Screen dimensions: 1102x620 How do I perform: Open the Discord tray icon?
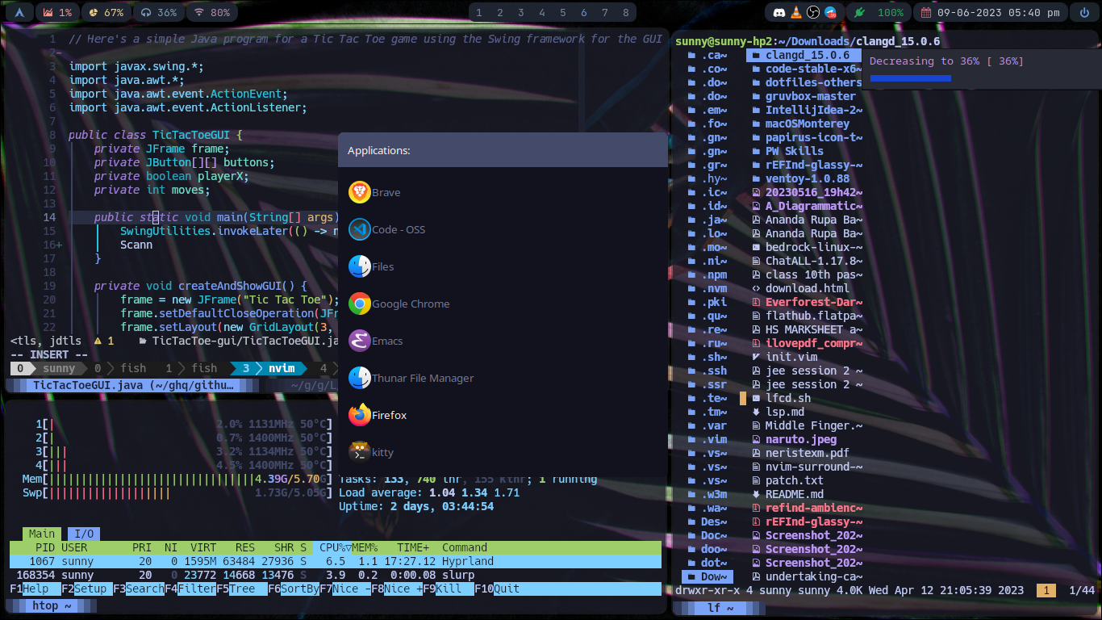coord(779,12)
